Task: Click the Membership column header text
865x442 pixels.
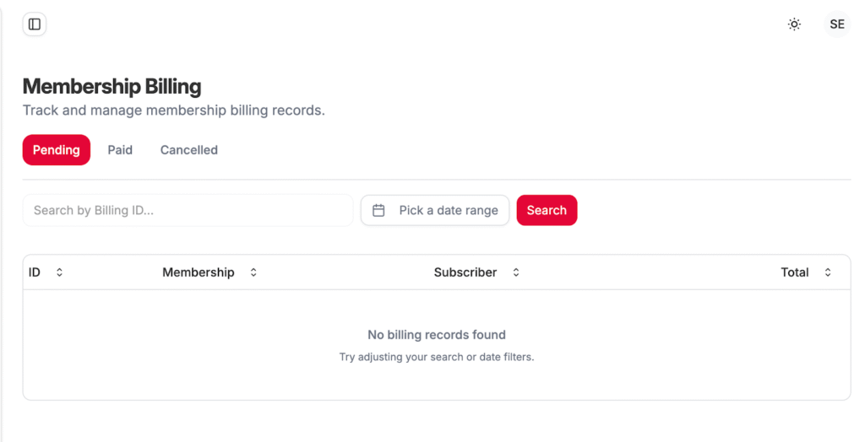Action: (x=199, y=272)
